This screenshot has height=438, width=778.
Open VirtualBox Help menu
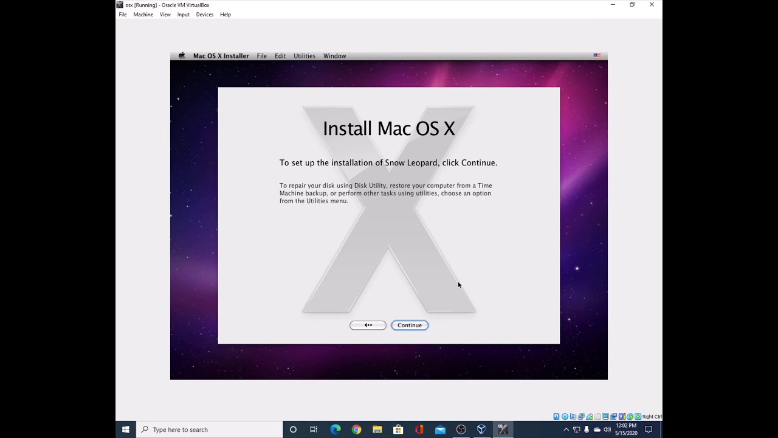click(x=225, y=15)
